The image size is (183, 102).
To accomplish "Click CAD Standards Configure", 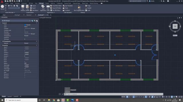I will (x=66, y=10).
